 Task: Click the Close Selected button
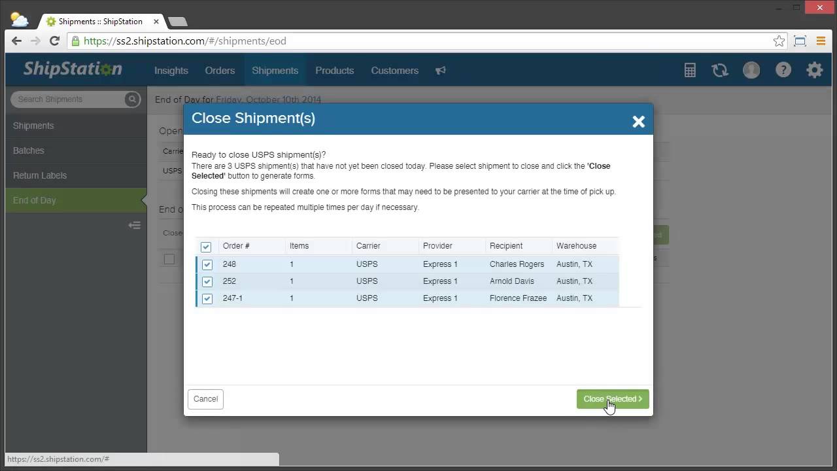coord(613,399)
